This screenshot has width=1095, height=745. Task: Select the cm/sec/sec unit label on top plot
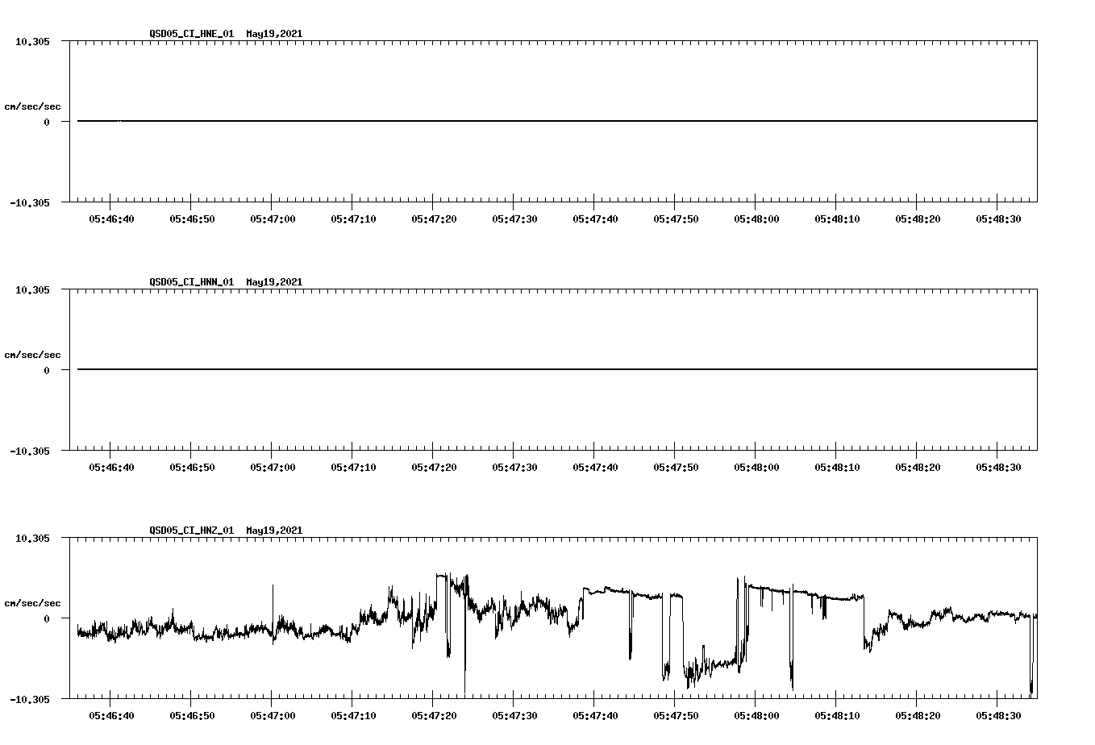(33, 104)
